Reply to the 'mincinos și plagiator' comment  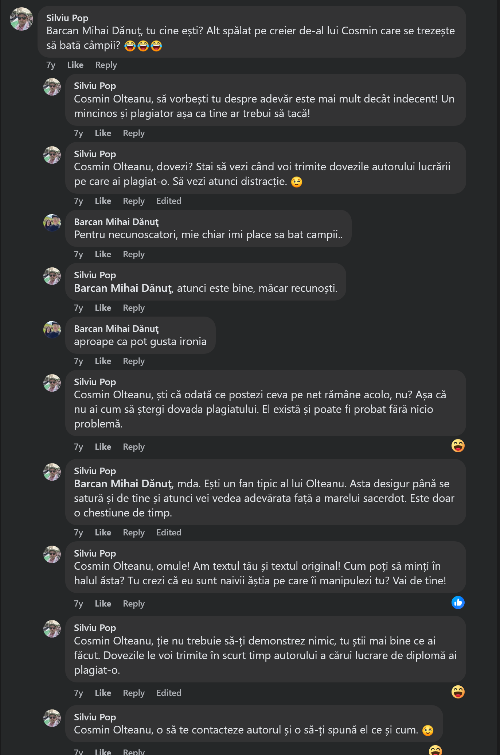[x=134, y=133]
